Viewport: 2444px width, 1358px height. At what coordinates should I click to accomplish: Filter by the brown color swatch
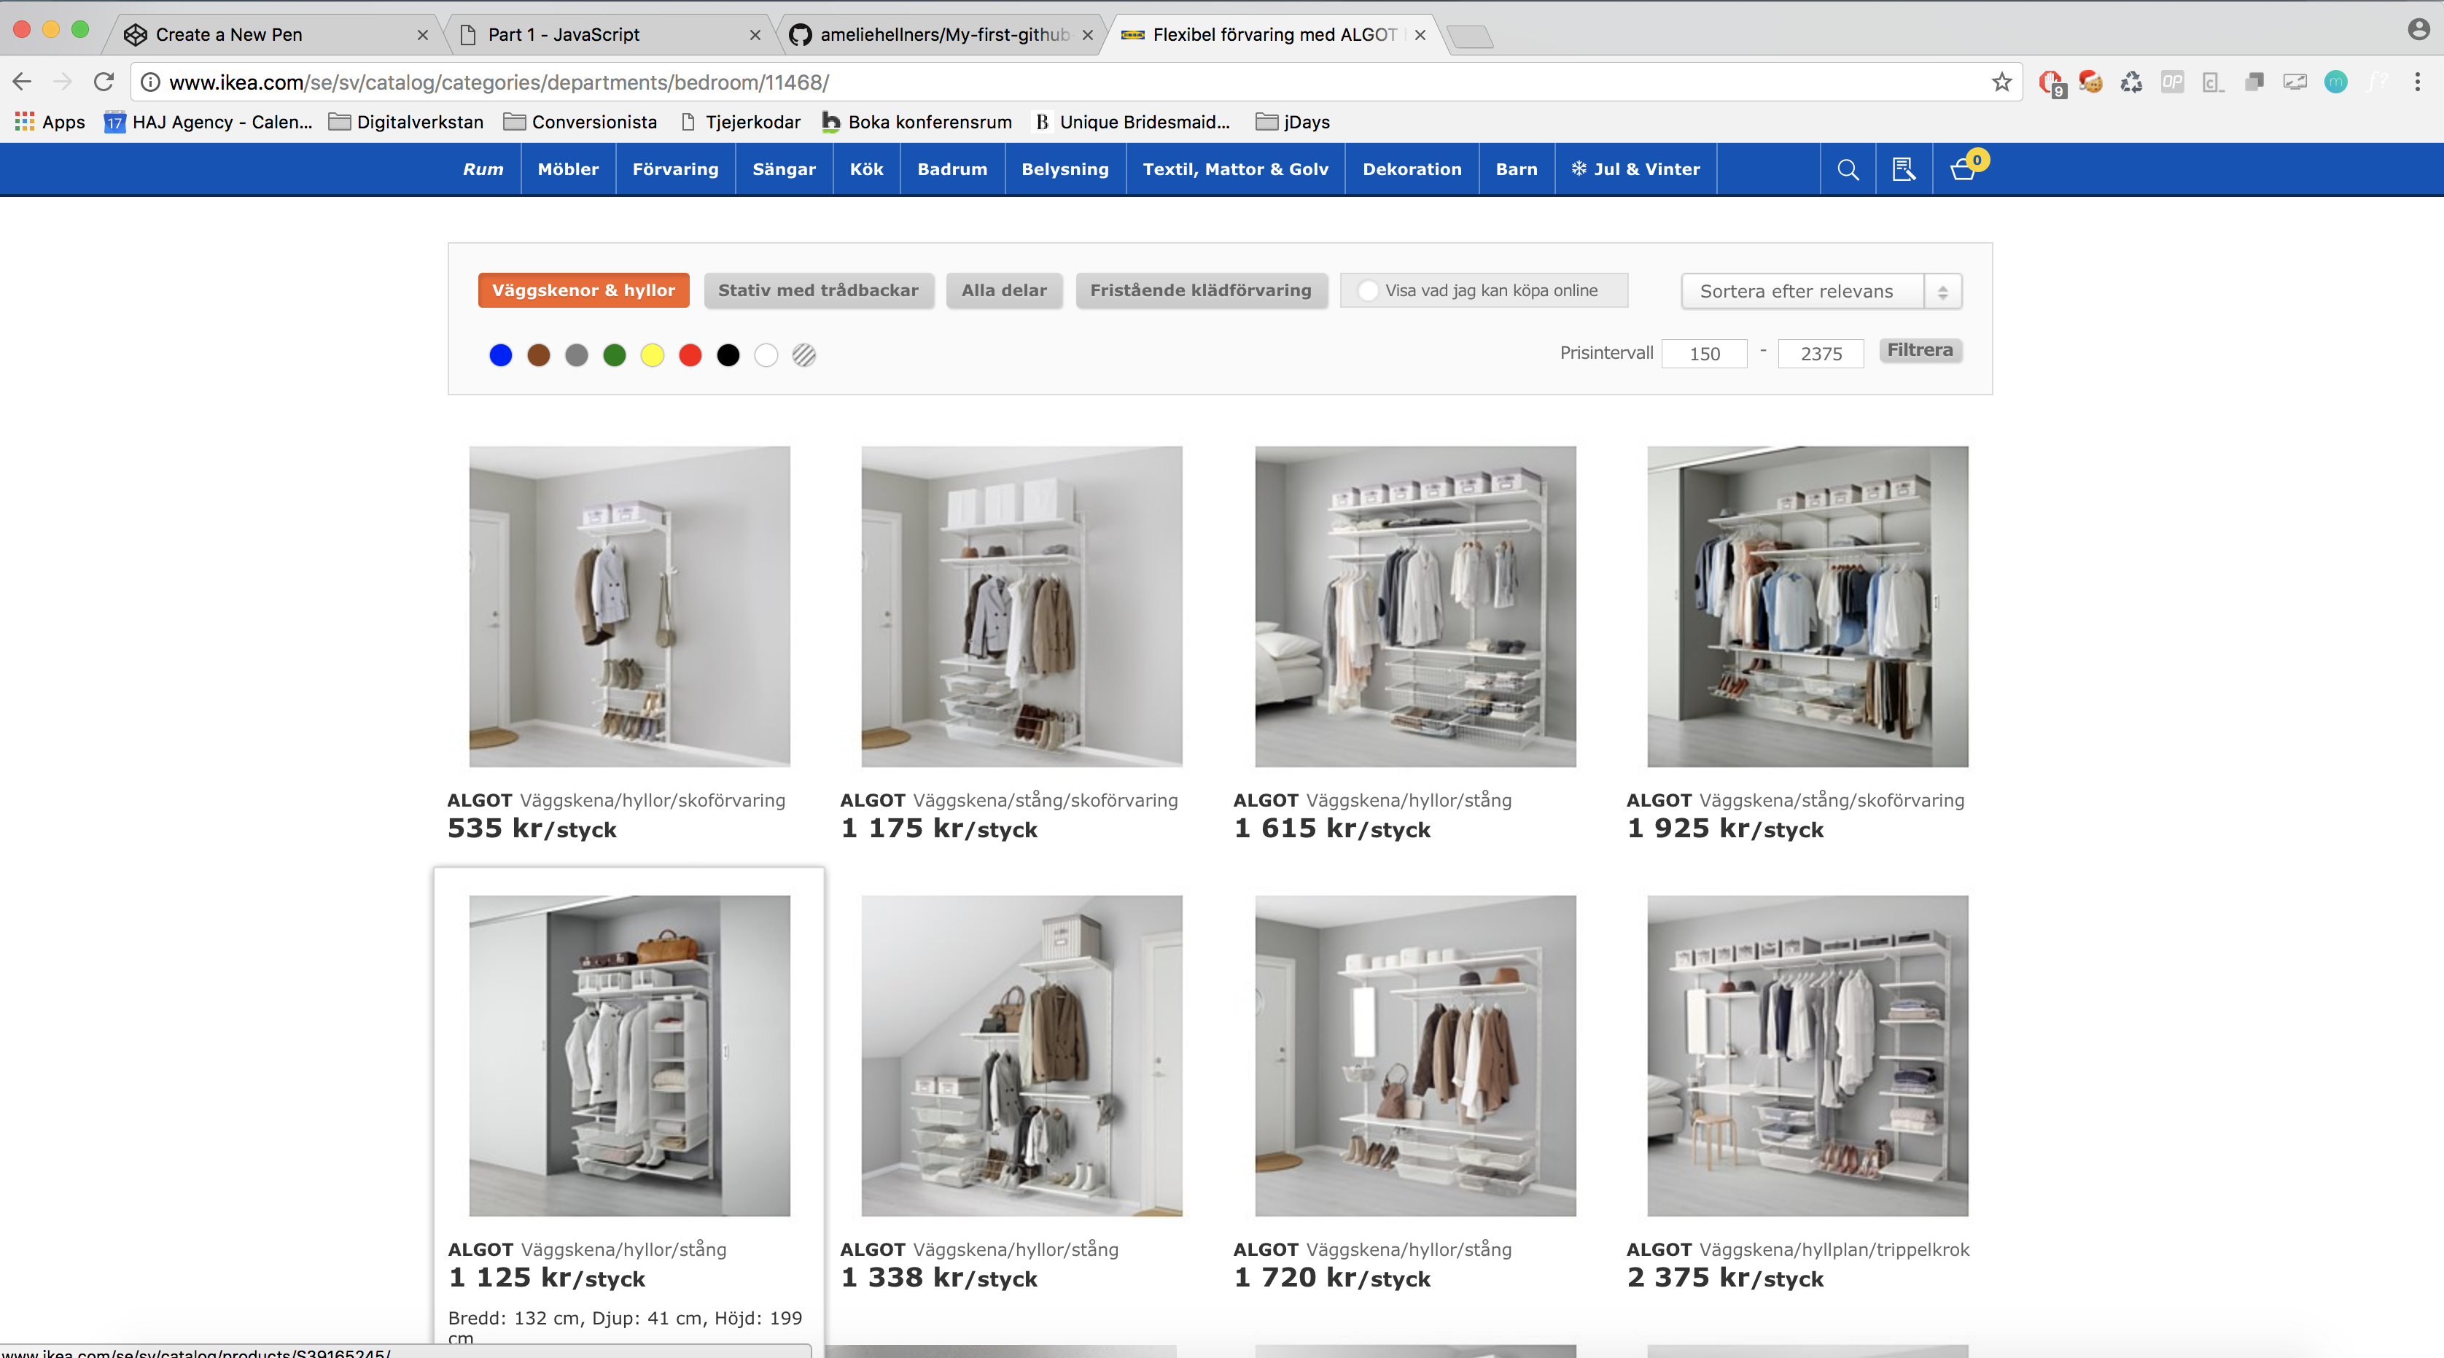(x=539, y=355)
